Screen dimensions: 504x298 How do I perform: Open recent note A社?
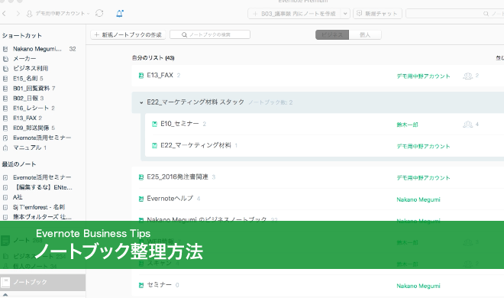point(18,197)
